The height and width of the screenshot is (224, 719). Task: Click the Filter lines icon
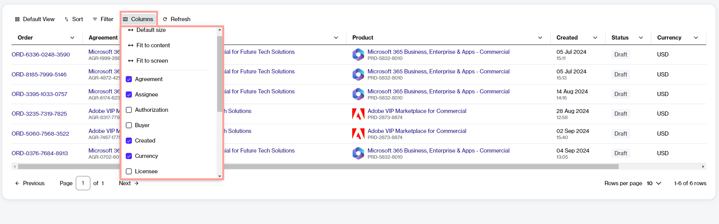(95, 19)
